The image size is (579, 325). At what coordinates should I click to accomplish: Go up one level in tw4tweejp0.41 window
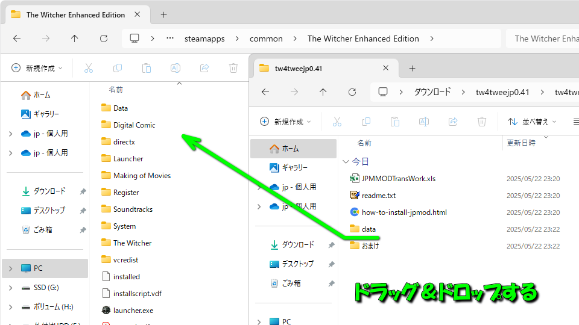click(x=323, y=91)
